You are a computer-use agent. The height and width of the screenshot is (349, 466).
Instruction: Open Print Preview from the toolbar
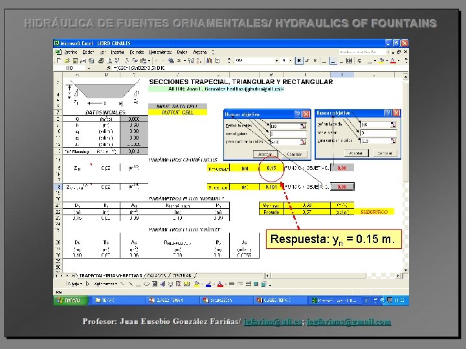pos(109,61)
